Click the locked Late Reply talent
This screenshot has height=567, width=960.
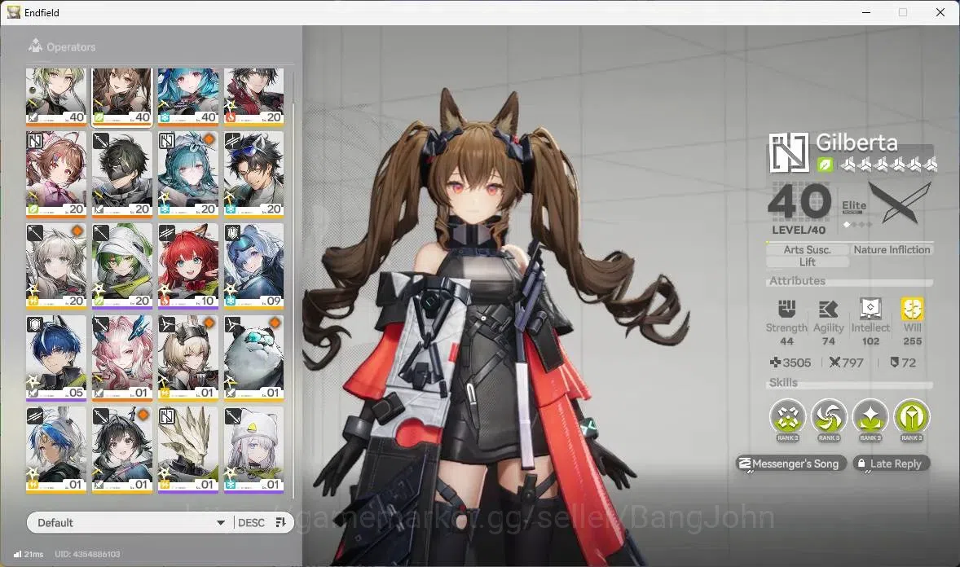891,464
